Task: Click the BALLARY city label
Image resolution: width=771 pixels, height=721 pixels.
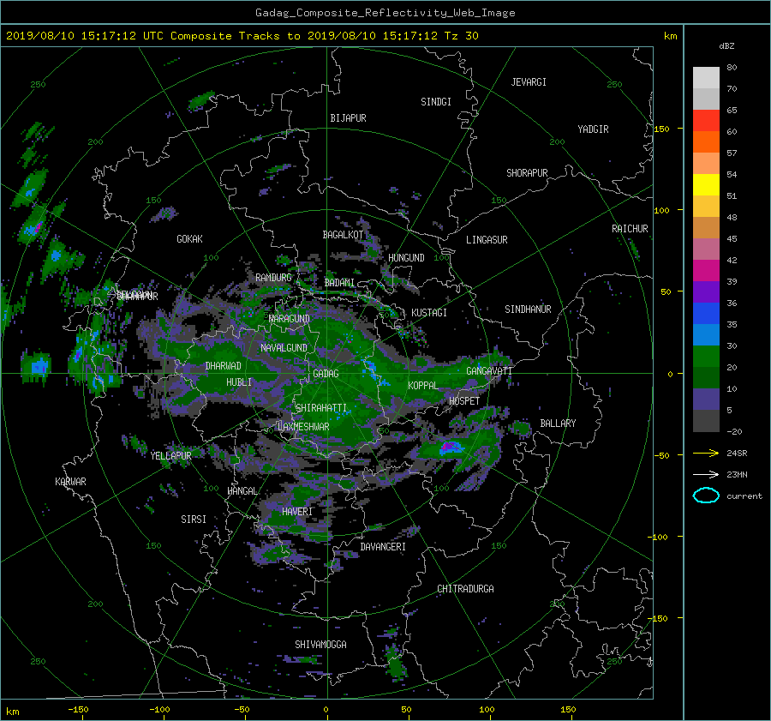Action: [558, 424]
